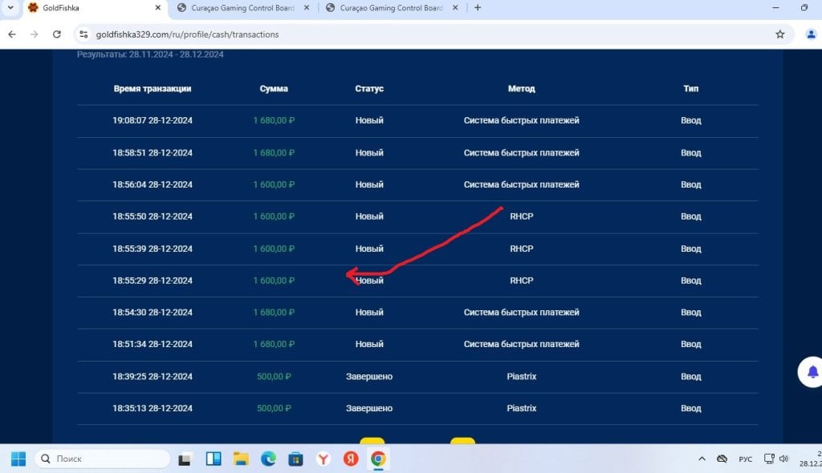Show hidden system tray icons chevron

pyautogui.click(x=702, y=459)
